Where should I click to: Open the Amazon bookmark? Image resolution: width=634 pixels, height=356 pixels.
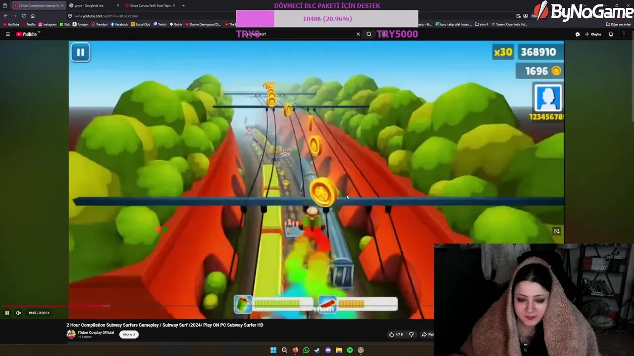pyautogui.click(x=80, y=24)
